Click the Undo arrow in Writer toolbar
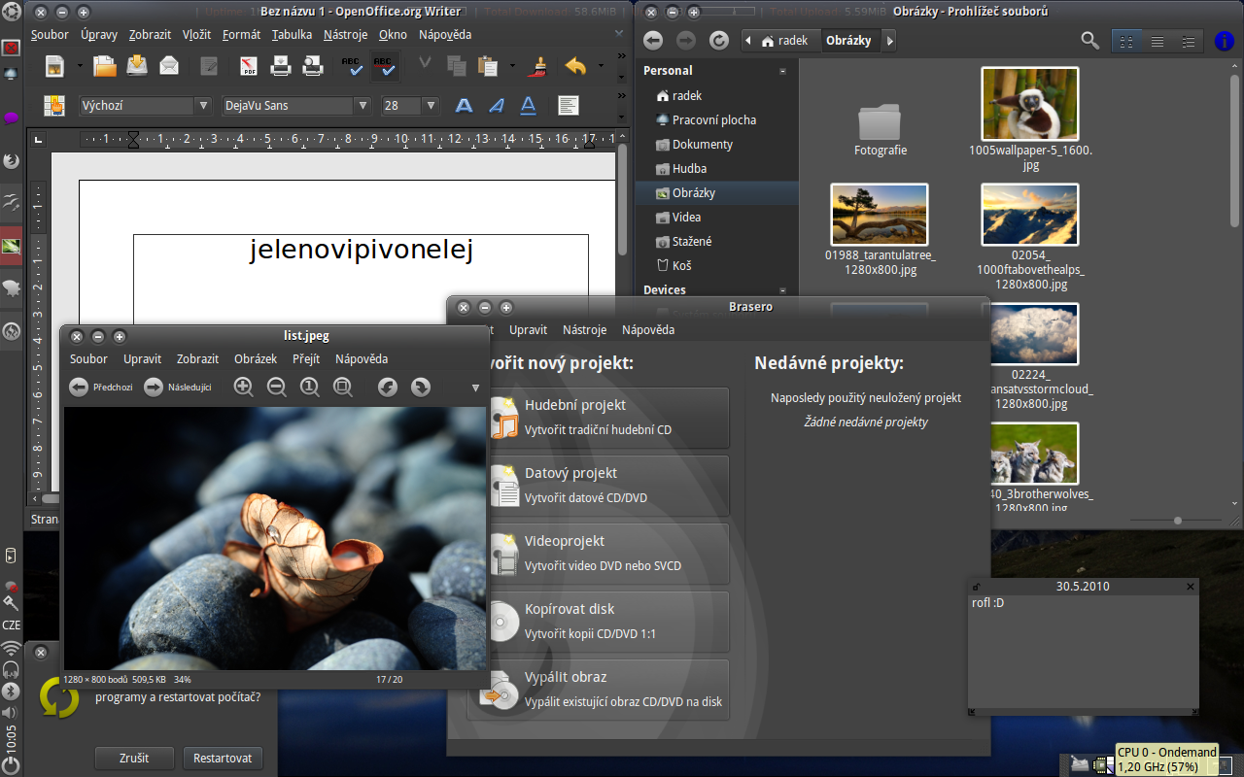Viewport: 1244px width, 777px height. click(x=575, y=66)
